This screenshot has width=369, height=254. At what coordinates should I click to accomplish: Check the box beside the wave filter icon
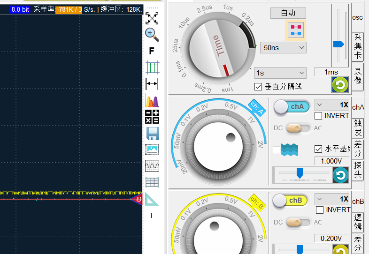click(277, 150)
